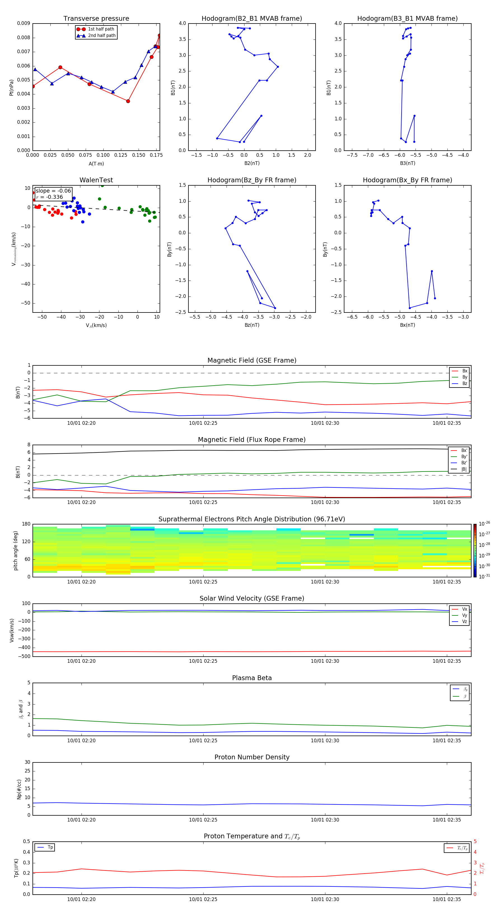Click the "V_A(km/s)" x-axis label
Screen dimensions: 504x924
tap(96, 325)
